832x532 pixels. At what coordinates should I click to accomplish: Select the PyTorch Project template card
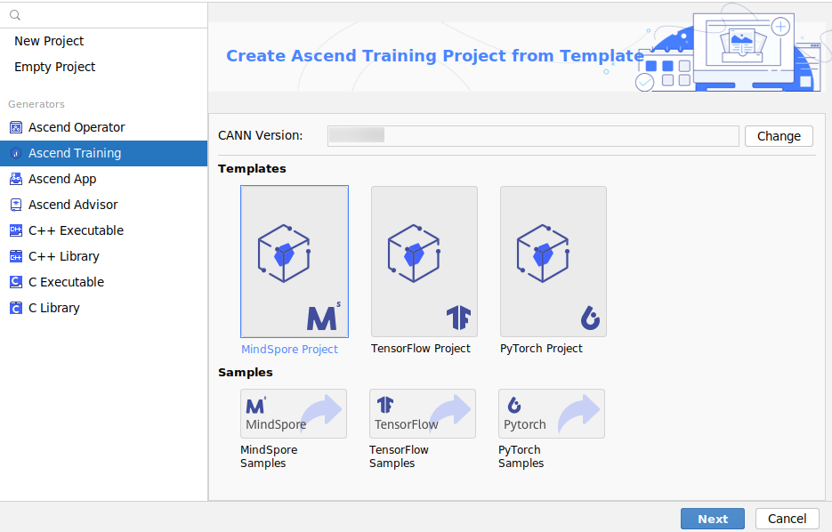553,262
